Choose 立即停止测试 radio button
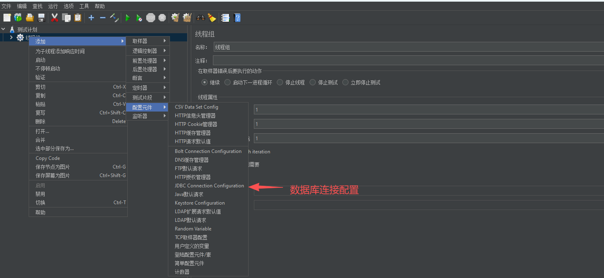Screen dimensions: 604x278 pyautogui.click(x=346, y=82)
